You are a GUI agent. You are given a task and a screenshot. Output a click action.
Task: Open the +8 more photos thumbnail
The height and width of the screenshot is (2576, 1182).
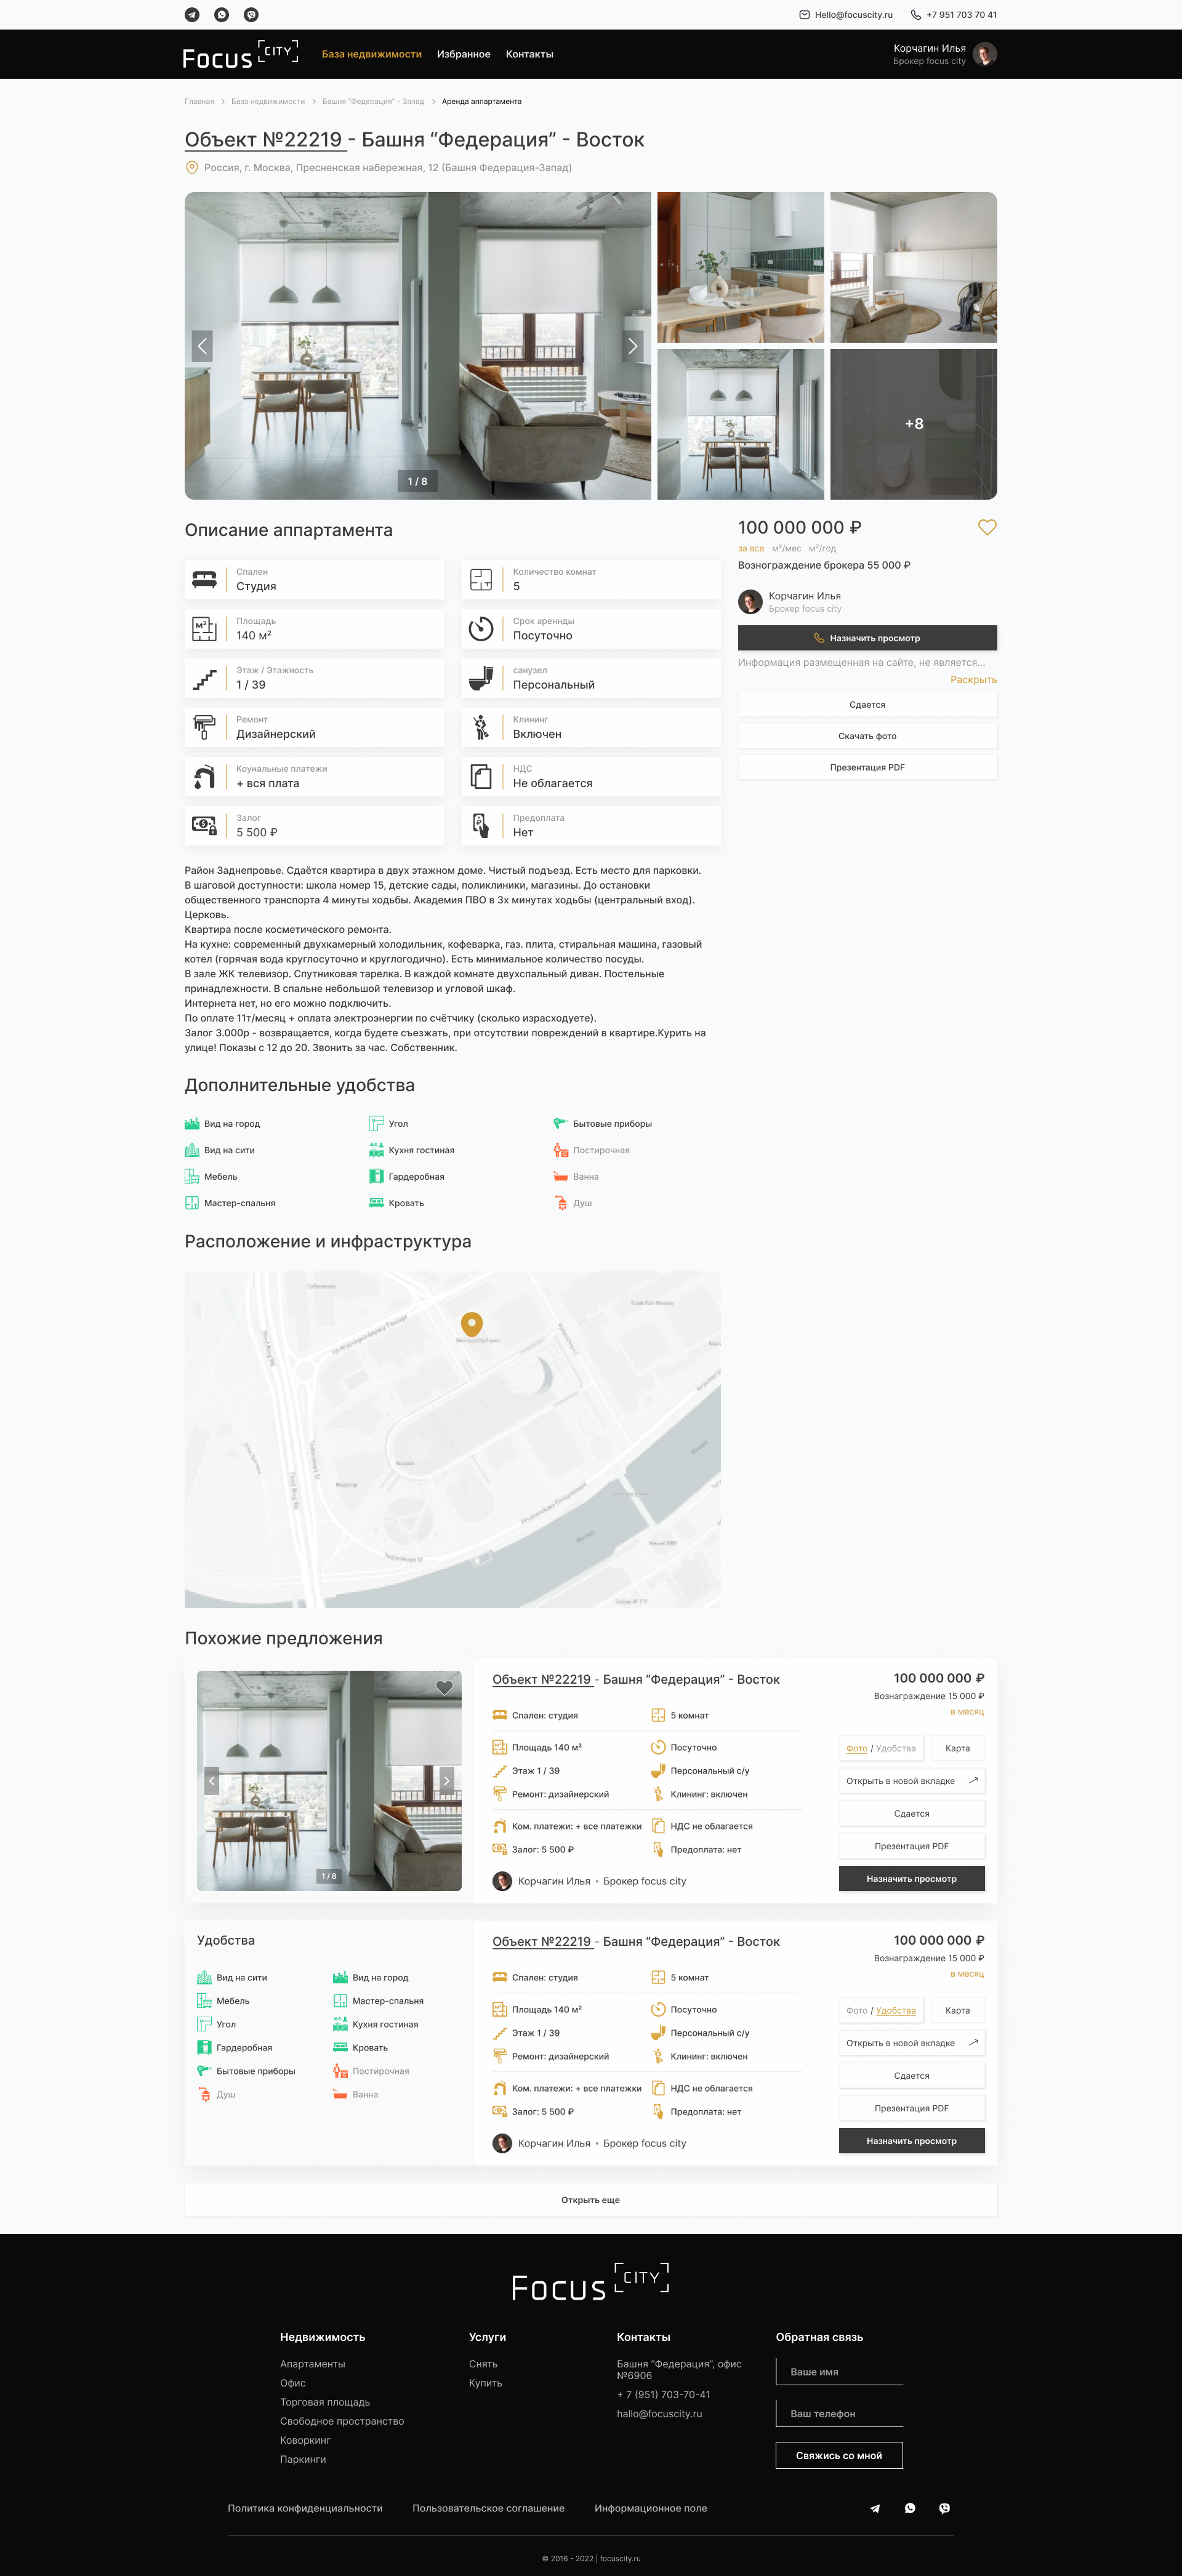click(x=913, y=424)
